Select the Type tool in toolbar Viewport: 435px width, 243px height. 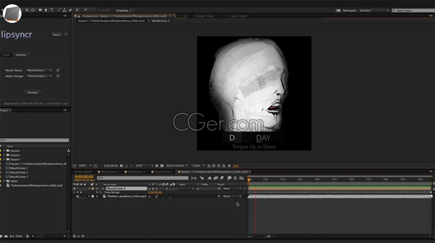click(x=52, y=10)
